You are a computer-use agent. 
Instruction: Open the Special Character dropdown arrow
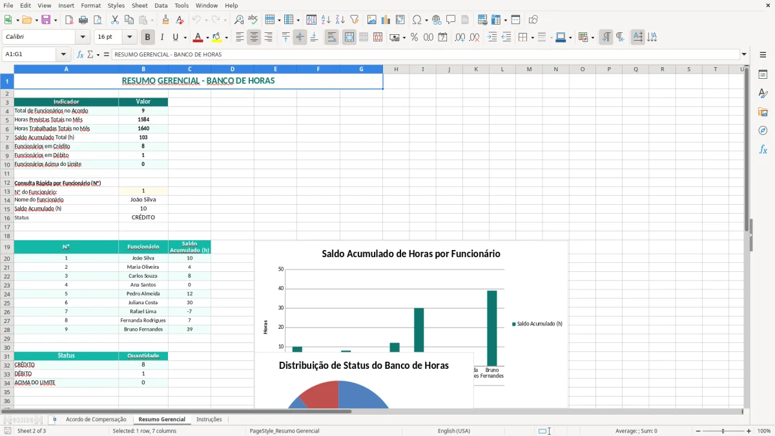[x=426, y=20]
